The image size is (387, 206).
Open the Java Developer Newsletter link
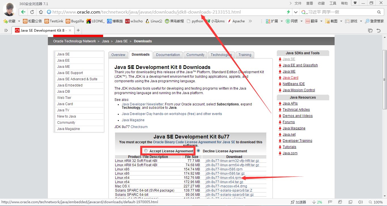pos(143,104)
